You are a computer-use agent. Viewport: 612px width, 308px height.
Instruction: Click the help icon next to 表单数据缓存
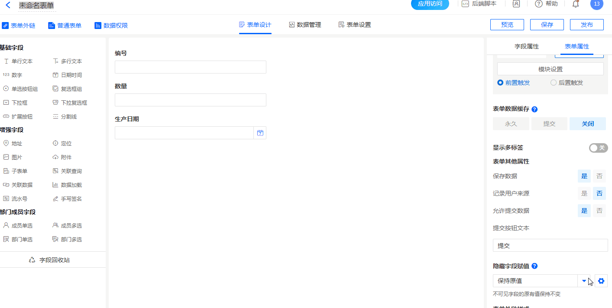coord(534,109)
